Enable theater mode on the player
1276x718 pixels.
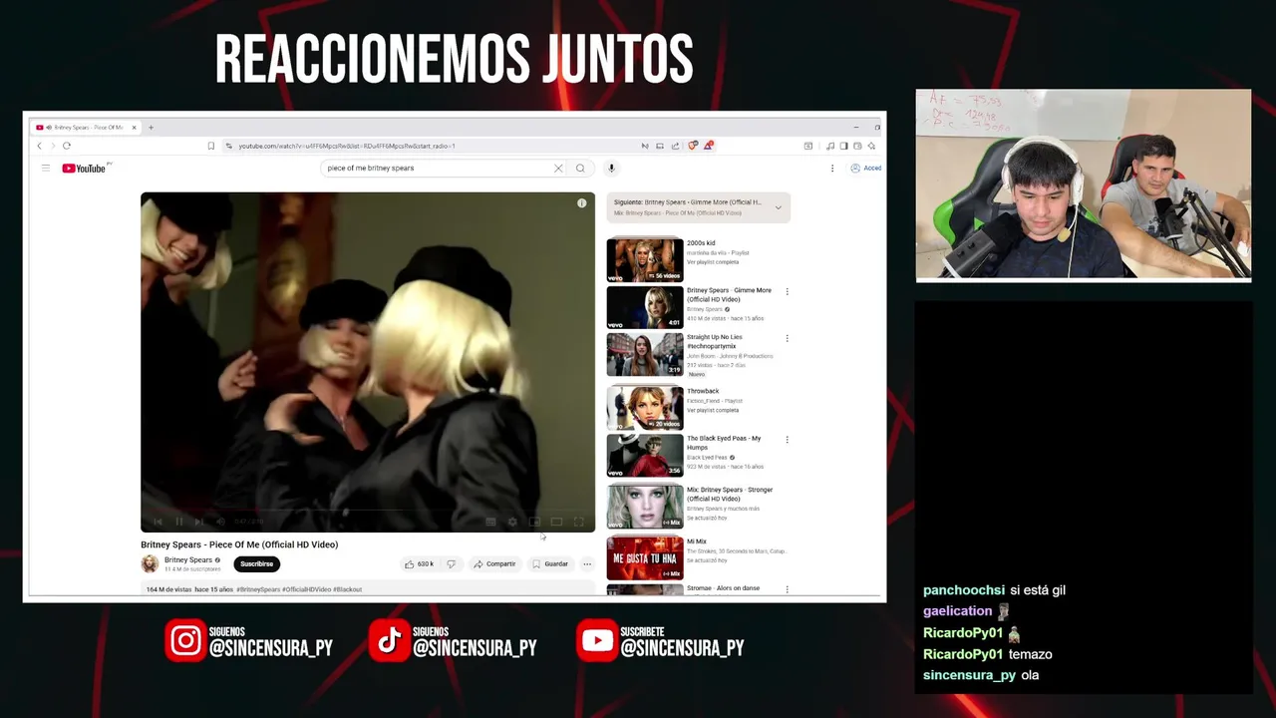coord(556,522)
